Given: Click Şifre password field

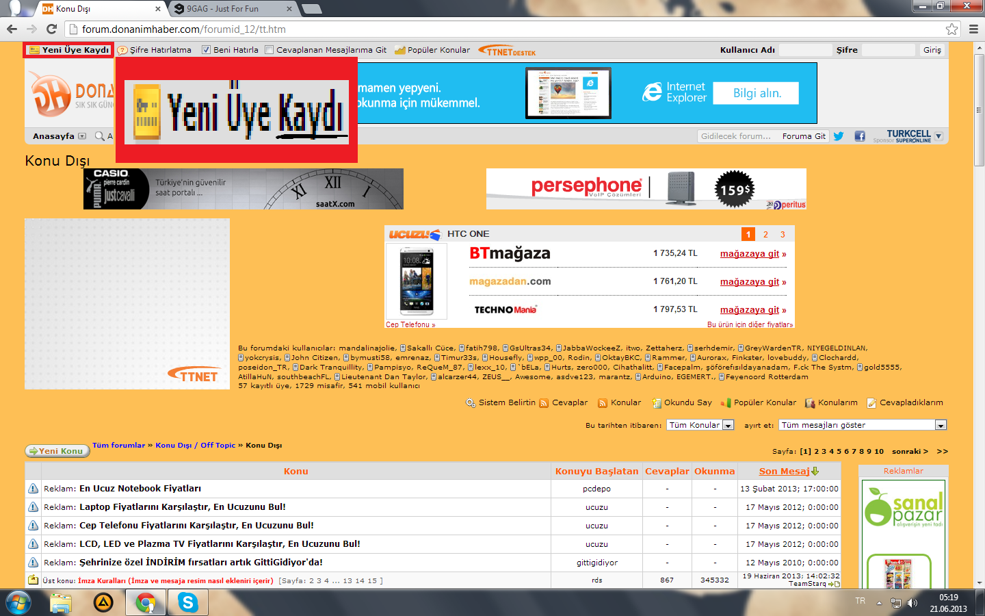Looking at the screenshot, I should pyautogui.click(x=888, y=50).
